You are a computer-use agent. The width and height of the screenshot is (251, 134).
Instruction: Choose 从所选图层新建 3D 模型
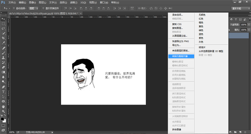tap(211, 51)
